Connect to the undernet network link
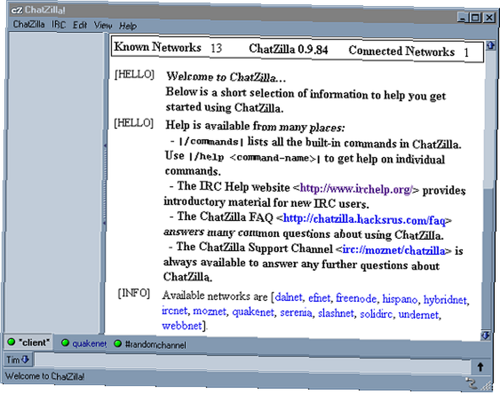Image resolution: width=500 pixels, height=394 pixels. (x=418, y=314)
